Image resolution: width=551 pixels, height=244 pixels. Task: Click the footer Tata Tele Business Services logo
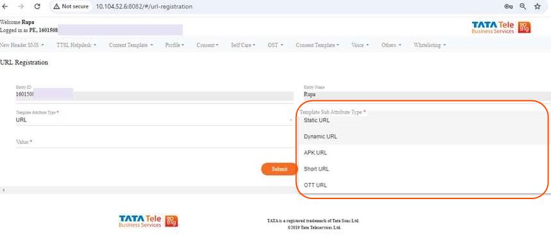(148, 221)
